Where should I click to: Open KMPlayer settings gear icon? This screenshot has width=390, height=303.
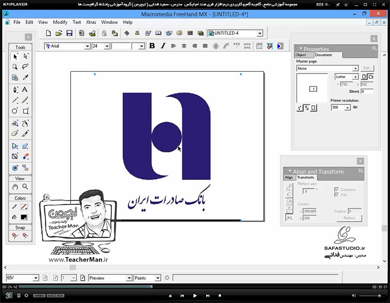pos(26,296)
